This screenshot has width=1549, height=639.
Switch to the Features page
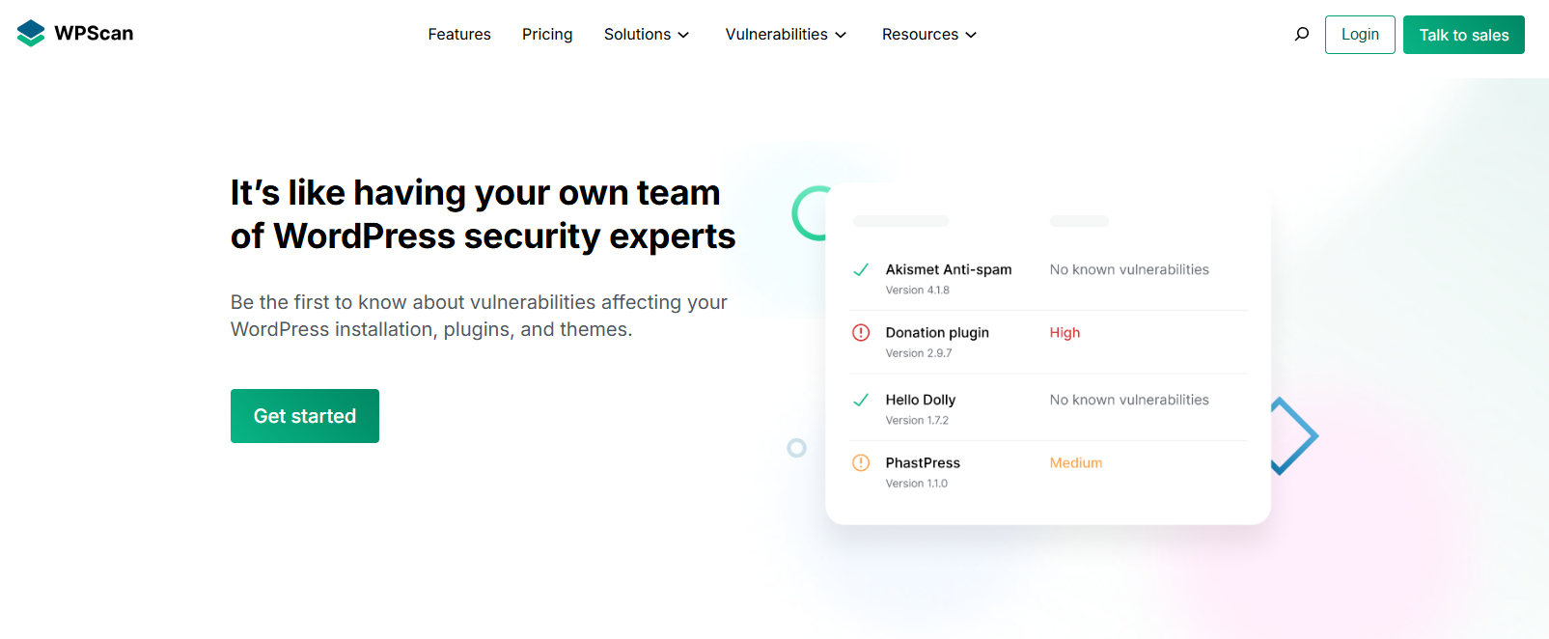pos(459,34)
